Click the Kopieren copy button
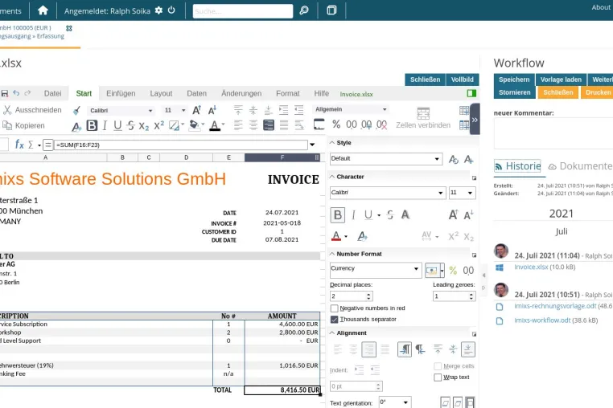The height and width of the screenshot is (408, 613). click(24, 125)
